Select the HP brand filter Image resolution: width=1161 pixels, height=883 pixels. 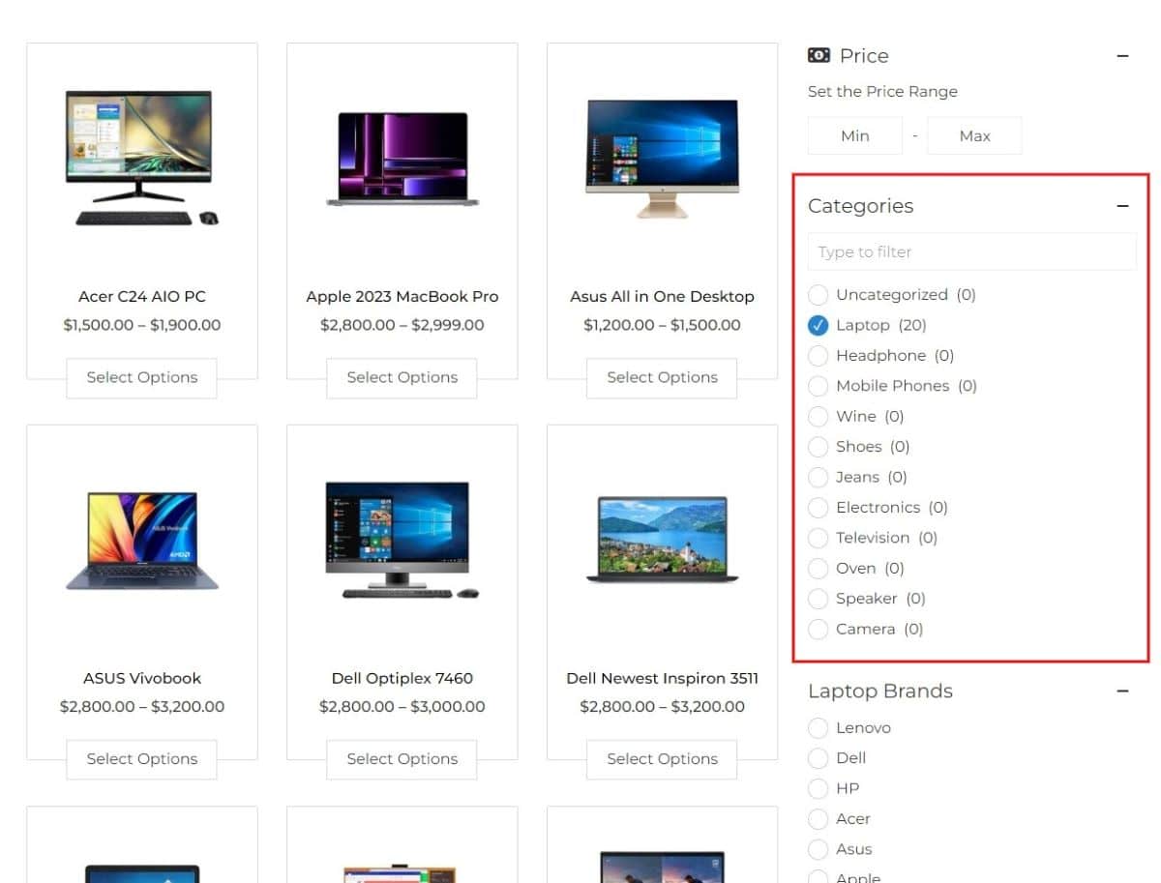(x=819, y=788)
